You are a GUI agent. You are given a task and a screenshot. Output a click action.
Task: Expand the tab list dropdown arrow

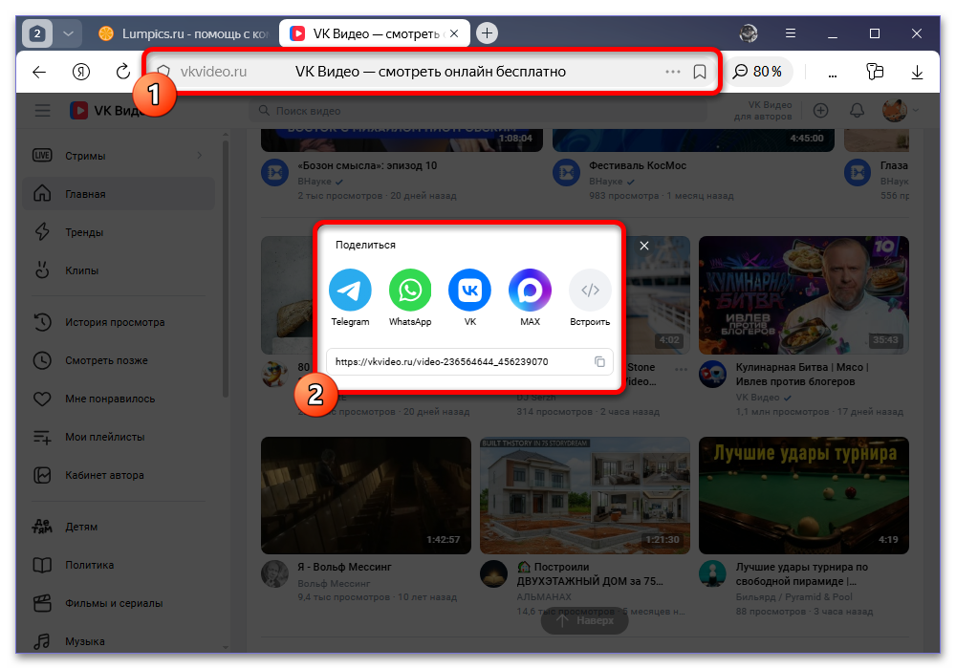[x=68, y=33]
